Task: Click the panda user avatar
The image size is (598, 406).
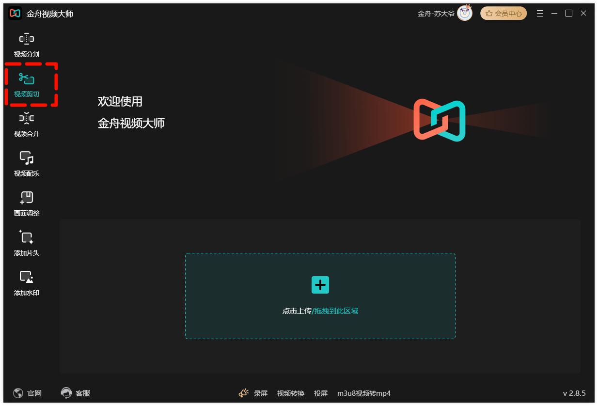Action: [x=464, y=13]
